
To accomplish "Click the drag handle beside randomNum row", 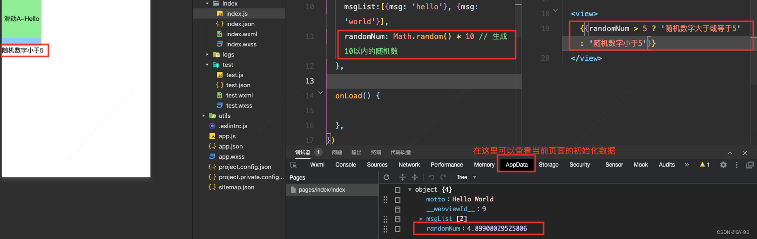I will [385, 229].
